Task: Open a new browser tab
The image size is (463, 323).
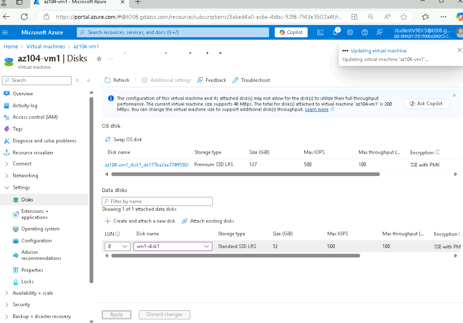Action: (x=138, y=2)
